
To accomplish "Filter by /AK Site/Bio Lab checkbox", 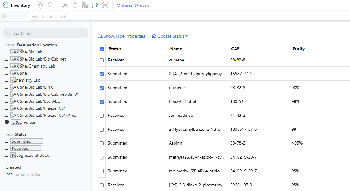I will pyautogui.click(x=6, y=52).
